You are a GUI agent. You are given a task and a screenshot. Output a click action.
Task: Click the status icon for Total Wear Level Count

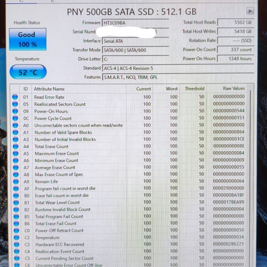[16, 202]
